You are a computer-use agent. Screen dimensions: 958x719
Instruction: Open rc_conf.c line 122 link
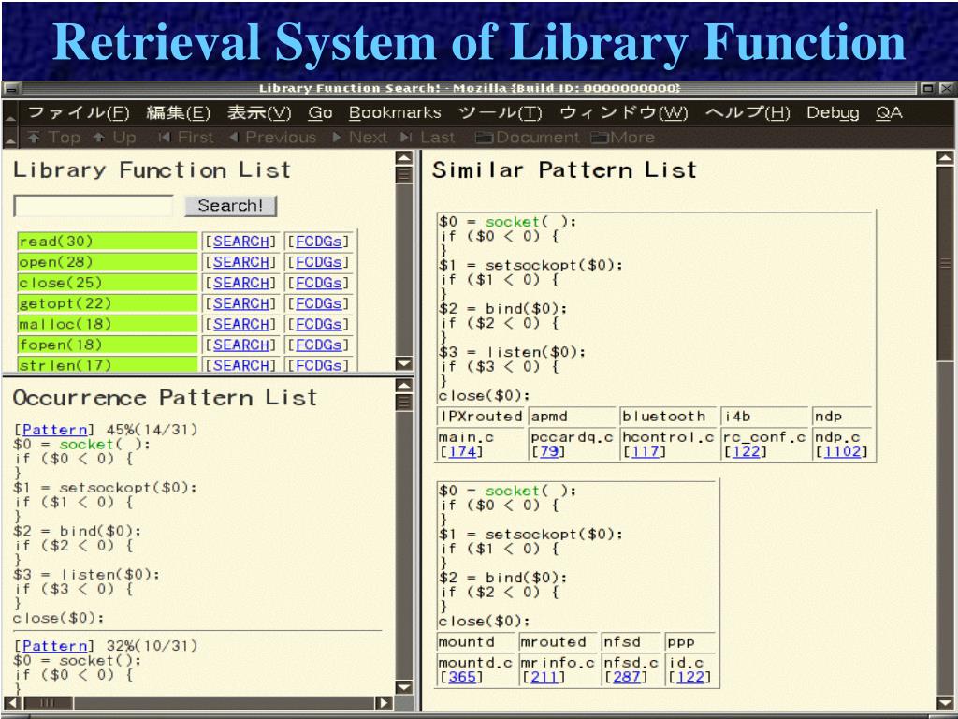coord(746,452)
